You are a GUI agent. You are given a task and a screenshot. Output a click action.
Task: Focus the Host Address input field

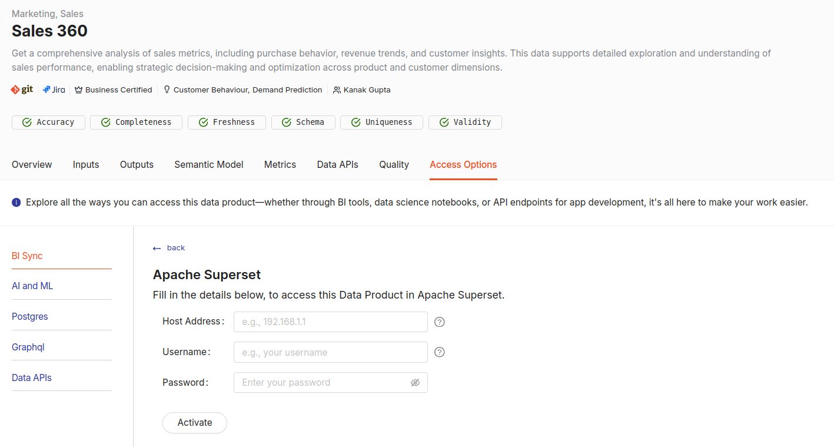click(x=331, y=322)
